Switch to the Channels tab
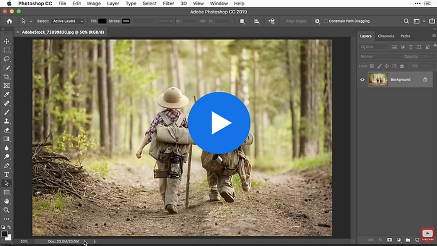This screenshot has width=437, height=246. [386, 36]
